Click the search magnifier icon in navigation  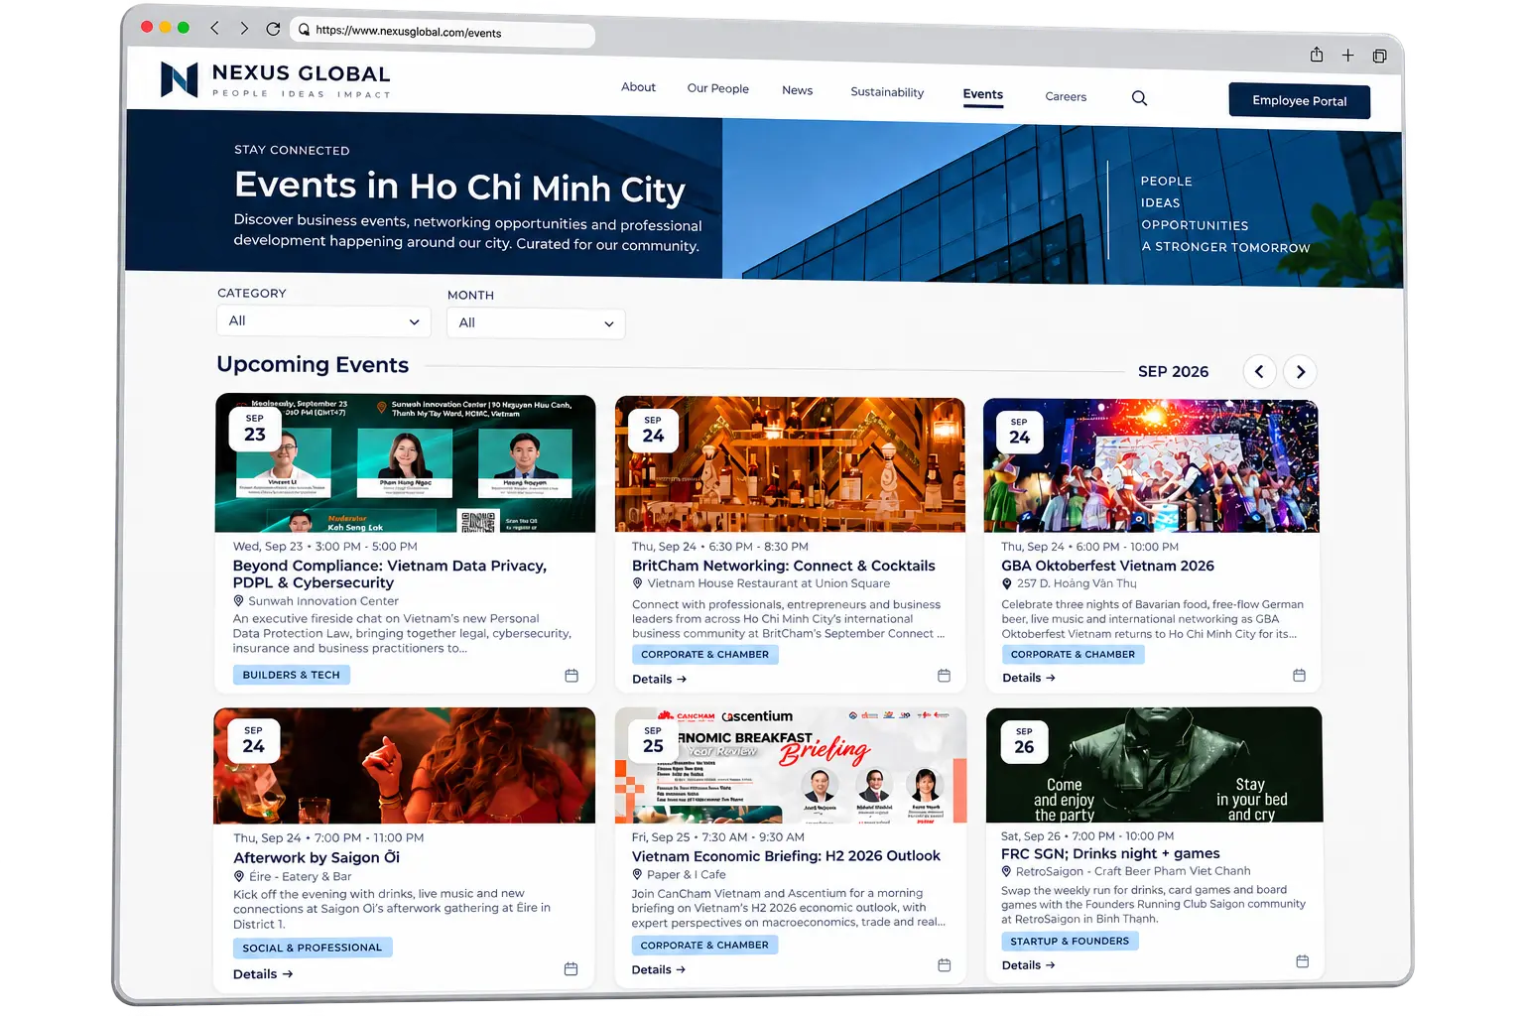1139,98
